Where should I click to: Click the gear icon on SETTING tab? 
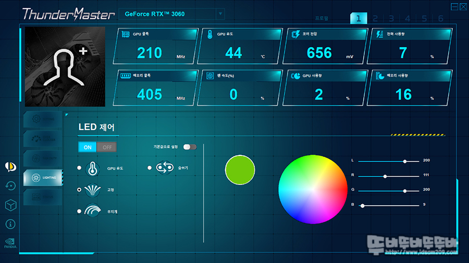coord(36,119)
